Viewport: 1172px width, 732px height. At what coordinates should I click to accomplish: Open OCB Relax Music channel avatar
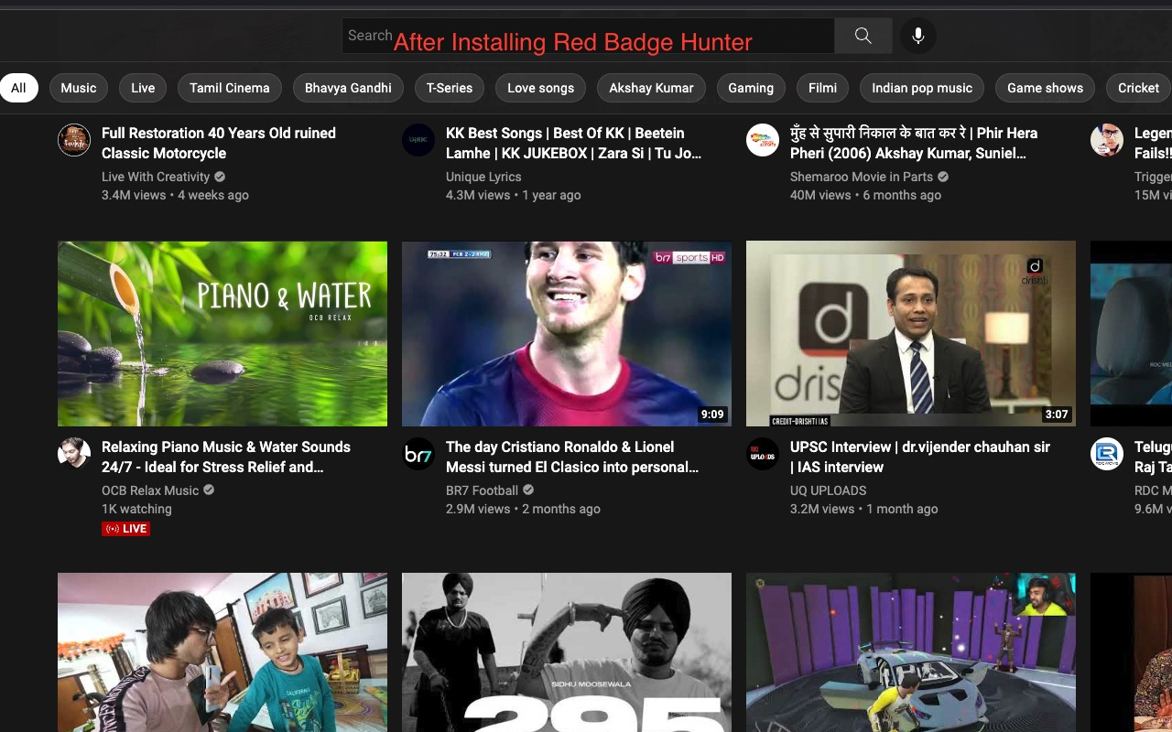click(x=74, y=454)
